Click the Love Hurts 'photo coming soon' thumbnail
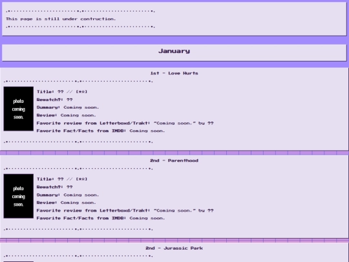 click(19, 109)
